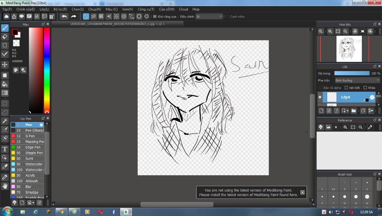Select the Sumi brush
Screen dimensions: 382x216
27,158
